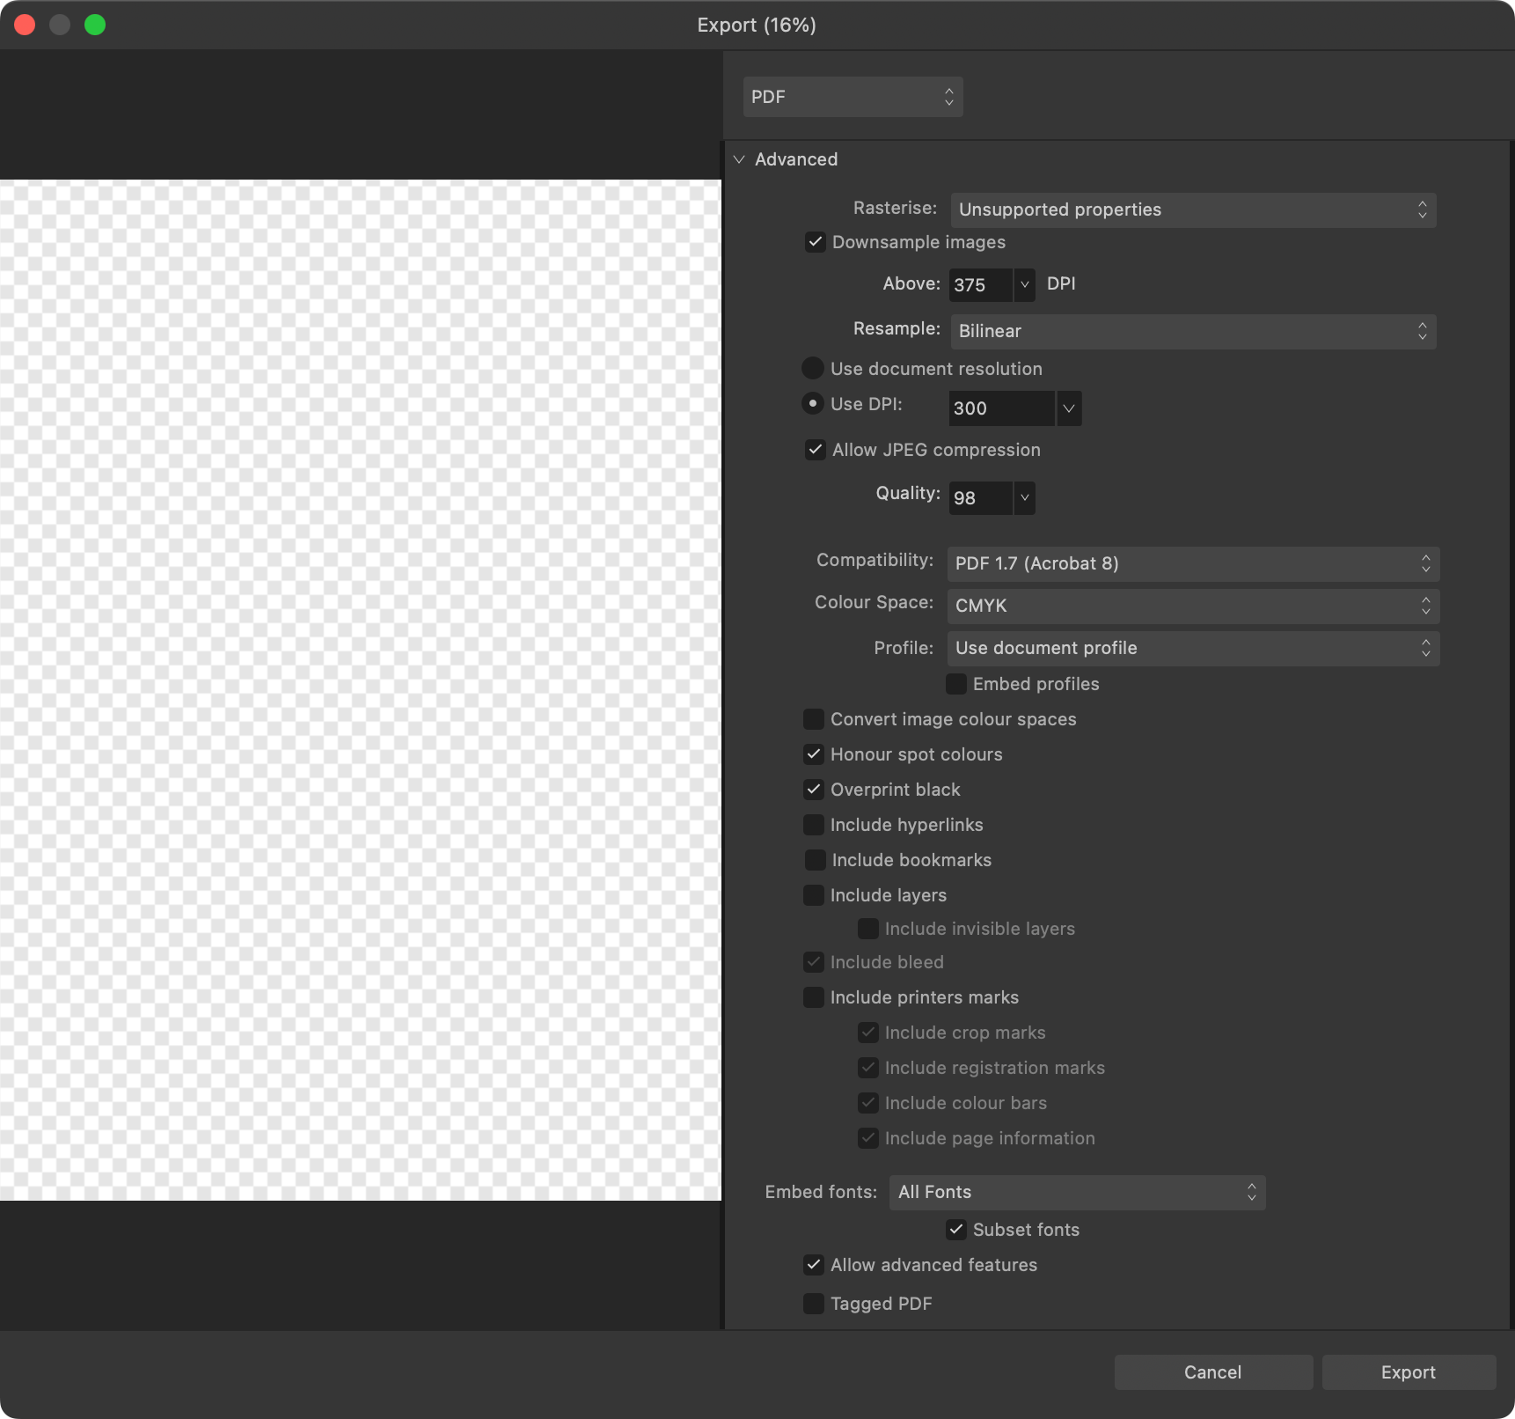The height and width of the screenshot is (1419, 1515).
Task: Open the Profile dropdown
Action: [x=1193, y=648]
